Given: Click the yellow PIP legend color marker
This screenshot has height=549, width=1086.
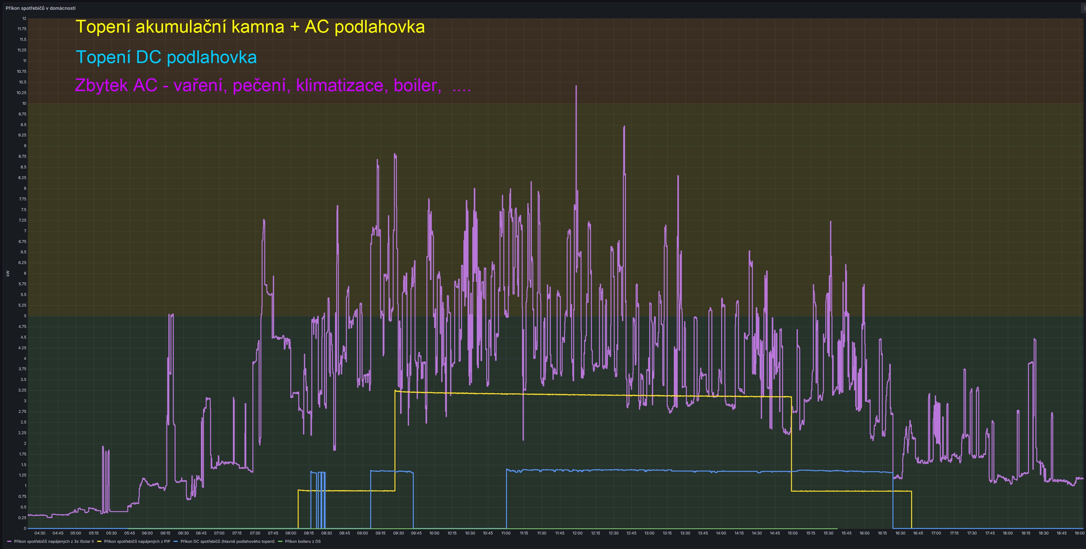Looking at the screenshot, I should tap(99, 541).
